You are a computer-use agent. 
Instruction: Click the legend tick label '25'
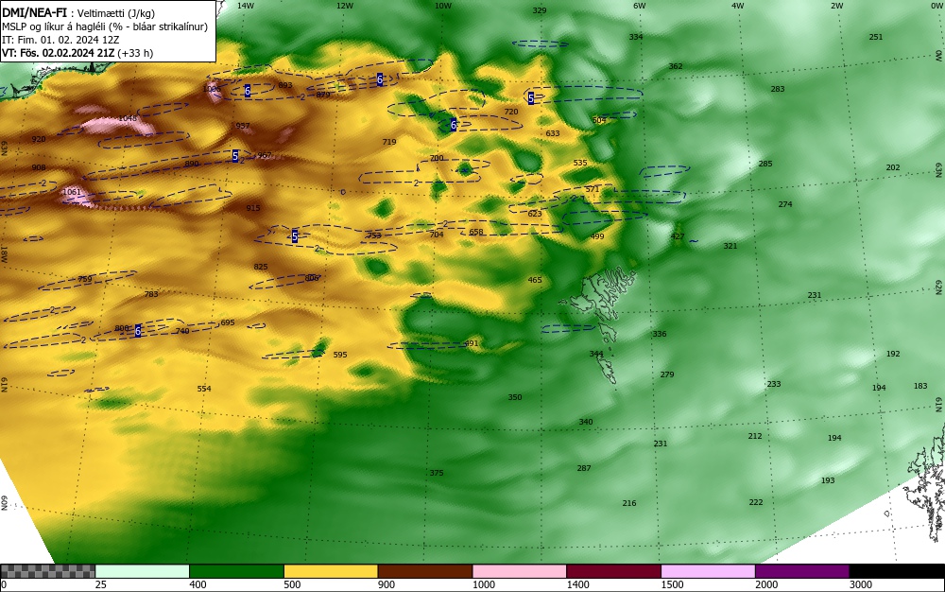click(x=101, y=584)
